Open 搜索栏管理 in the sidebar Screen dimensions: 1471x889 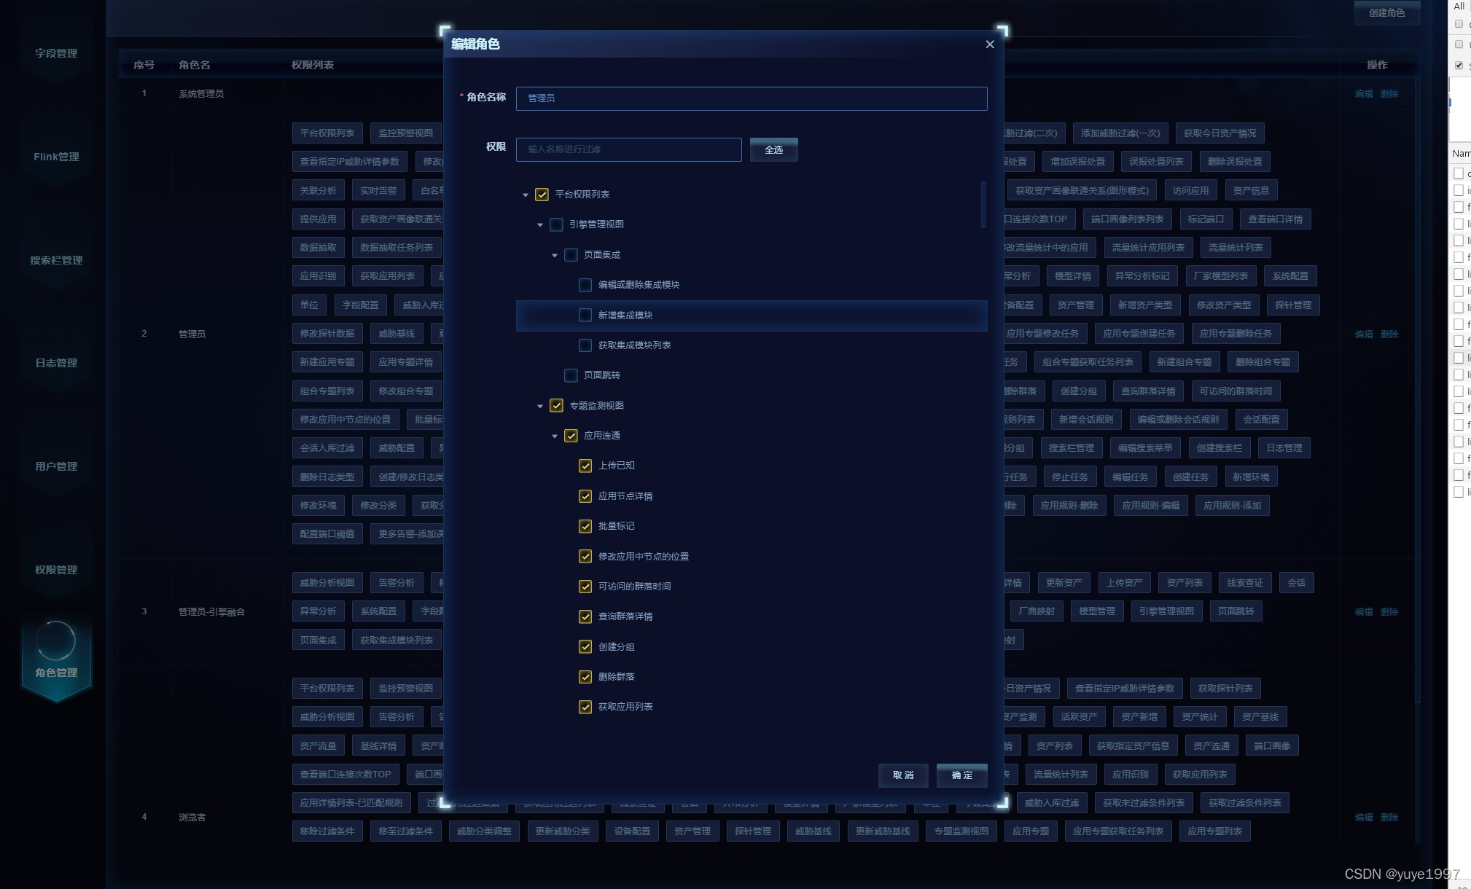56,260
